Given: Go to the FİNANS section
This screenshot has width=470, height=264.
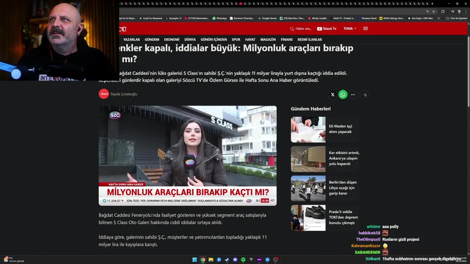Looking at the screenshot, I should tap(287, 40).
